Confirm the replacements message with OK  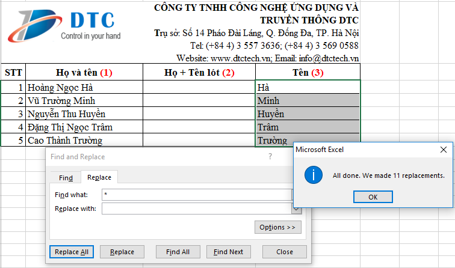coord(373,197)
